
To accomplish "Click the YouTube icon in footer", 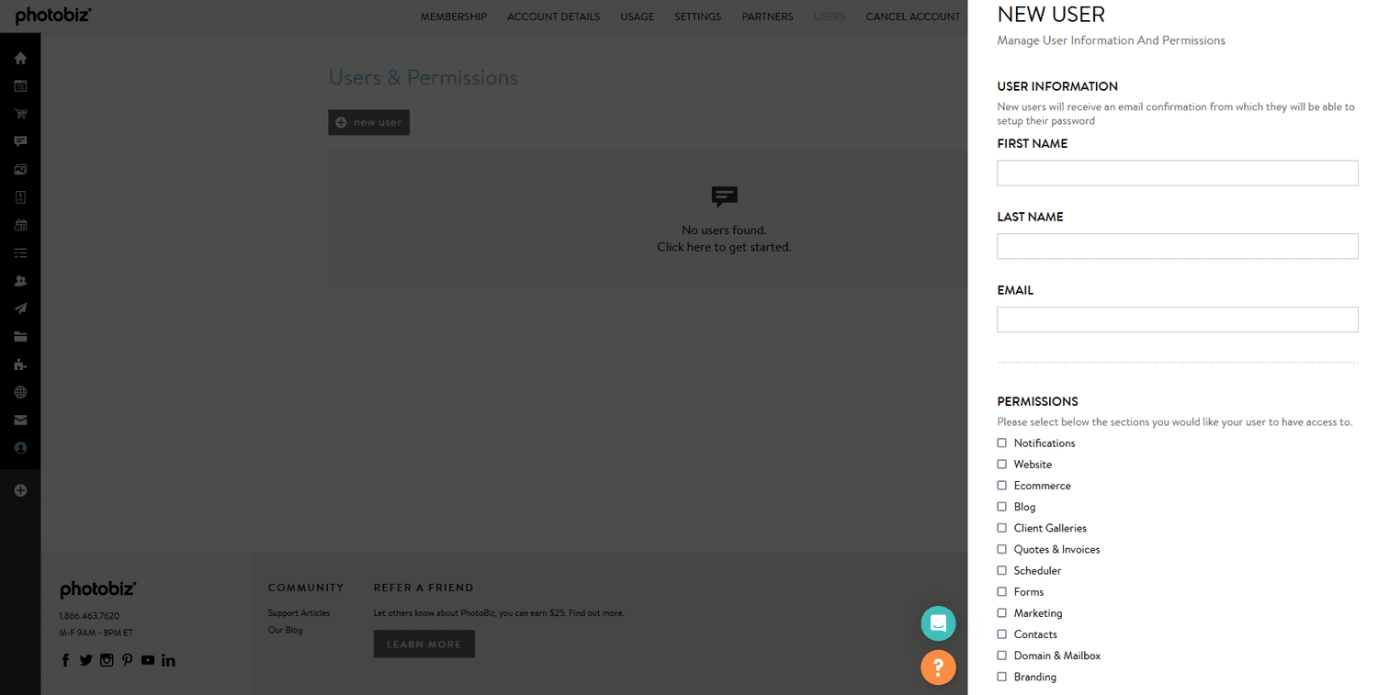I will point(148,660).
